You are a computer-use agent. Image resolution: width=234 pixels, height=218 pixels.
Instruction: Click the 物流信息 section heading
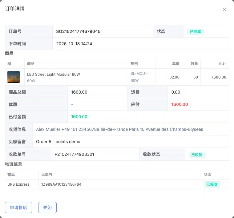(14, 164)
